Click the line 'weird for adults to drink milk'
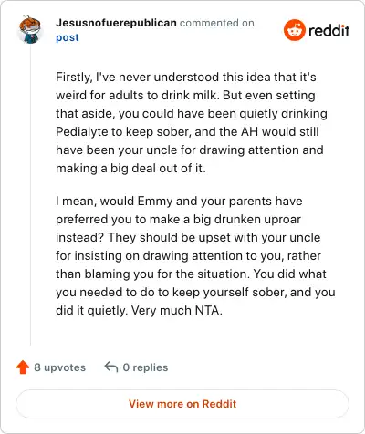365x434 pixels. [x=137, y=95]
